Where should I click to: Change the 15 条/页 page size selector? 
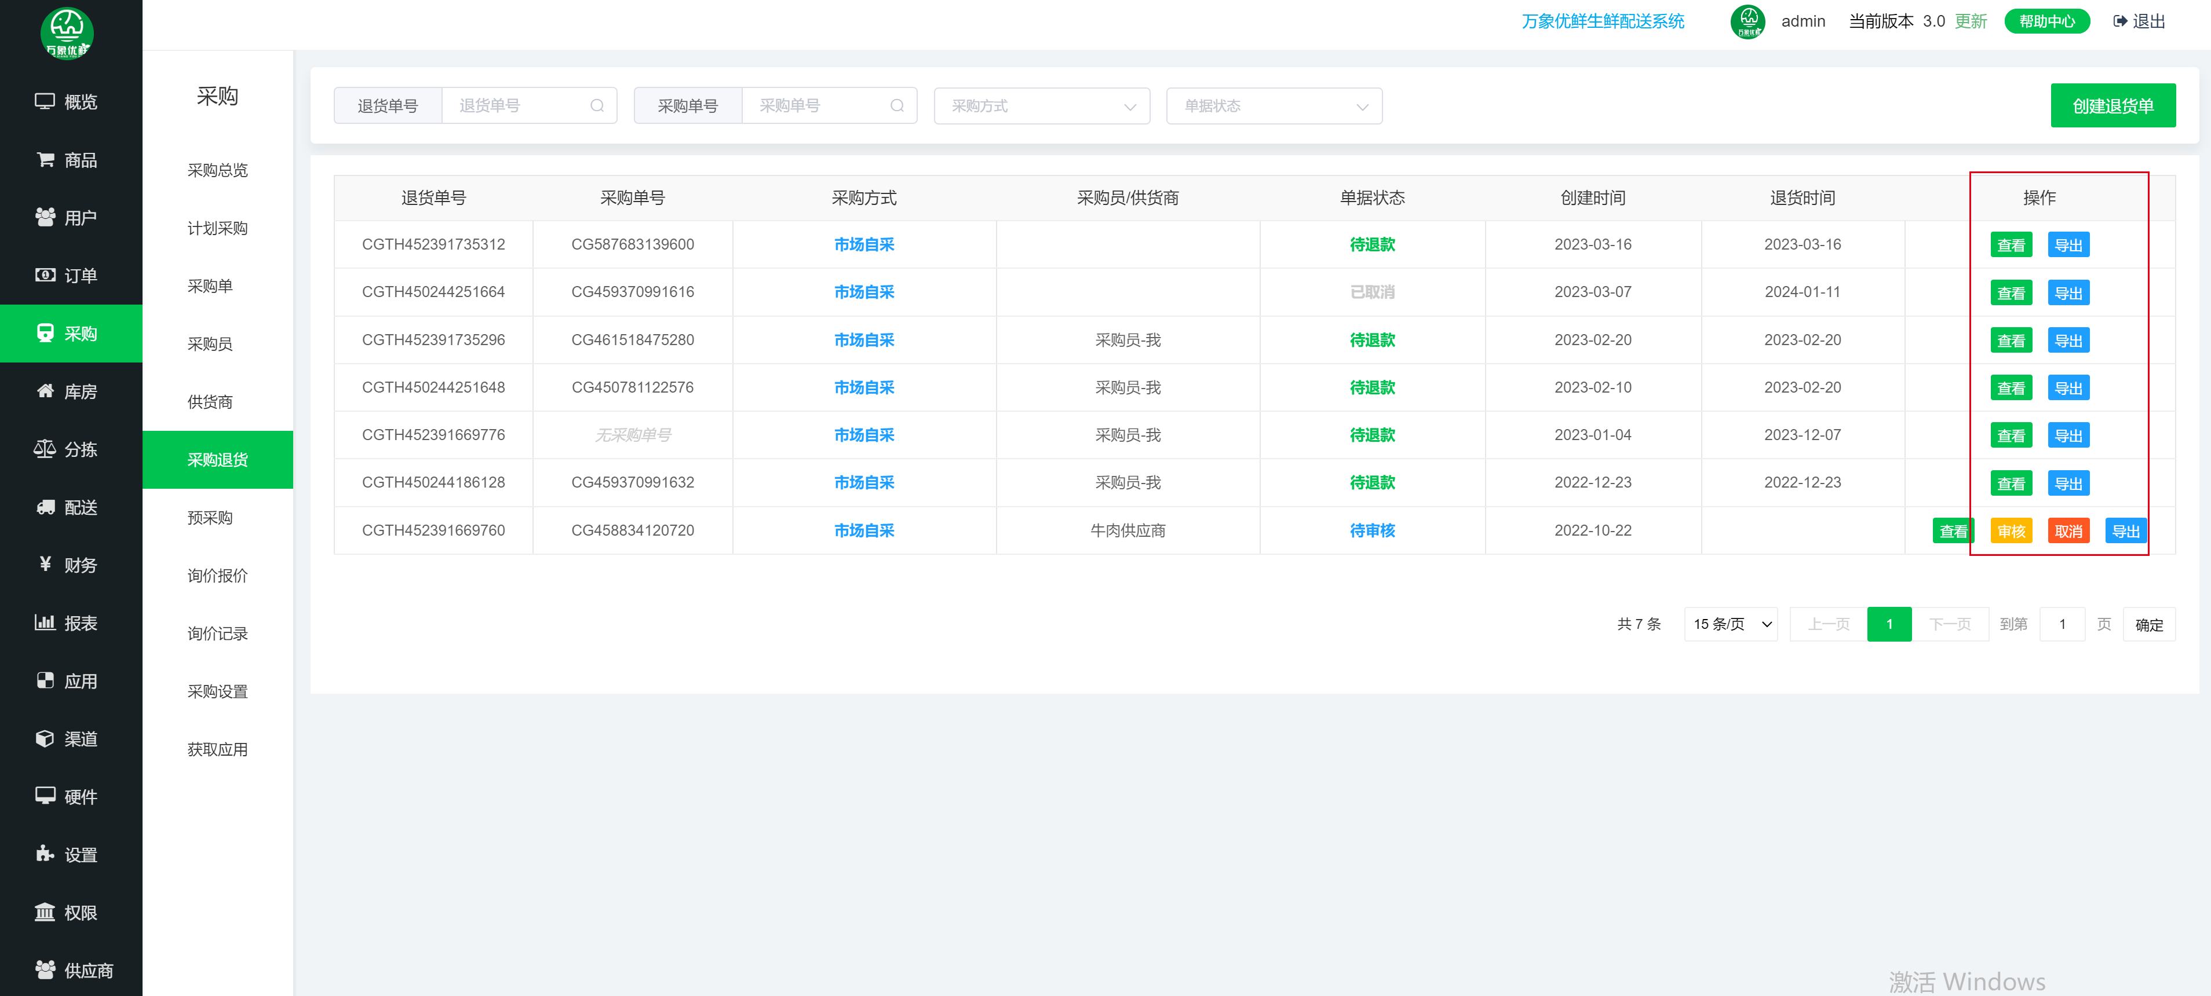(x=1730, y=625)
